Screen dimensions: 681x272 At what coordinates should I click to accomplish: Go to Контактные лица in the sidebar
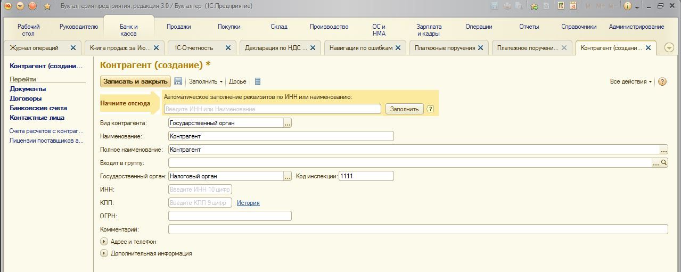pyautogui.click(x=37, y=118)
